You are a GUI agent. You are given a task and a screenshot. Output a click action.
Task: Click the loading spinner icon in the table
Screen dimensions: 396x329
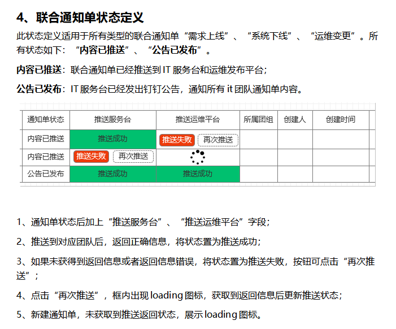pos(198,157)
